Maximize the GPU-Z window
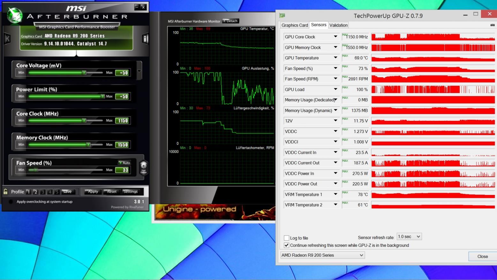497x280 pixels. (476, 14)
